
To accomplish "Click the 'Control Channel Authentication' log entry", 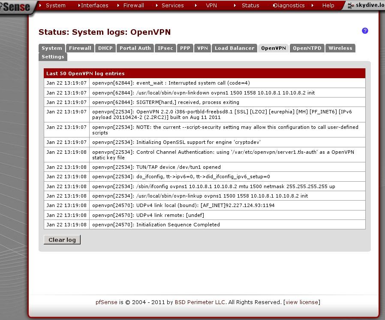I will 205,155.
